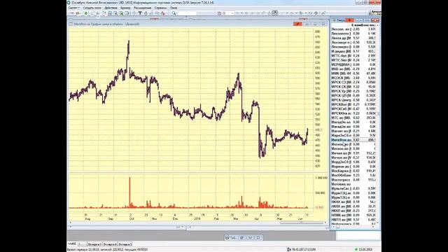
Task: Click the ticker table vertical scrollbar thumb
Action: (379, 113)
